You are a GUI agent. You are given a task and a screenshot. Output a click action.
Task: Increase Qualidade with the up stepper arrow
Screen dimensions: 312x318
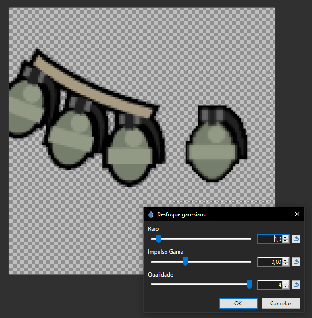[x=285, y=283]
